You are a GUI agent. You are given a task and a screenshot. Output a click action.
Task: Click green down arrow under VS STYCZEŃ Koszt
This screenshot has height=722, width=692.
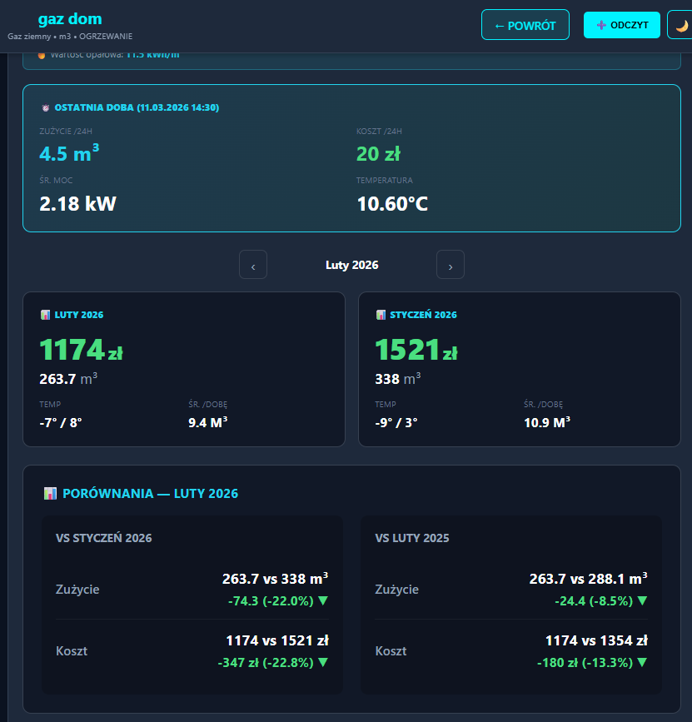tap(323, 663)
